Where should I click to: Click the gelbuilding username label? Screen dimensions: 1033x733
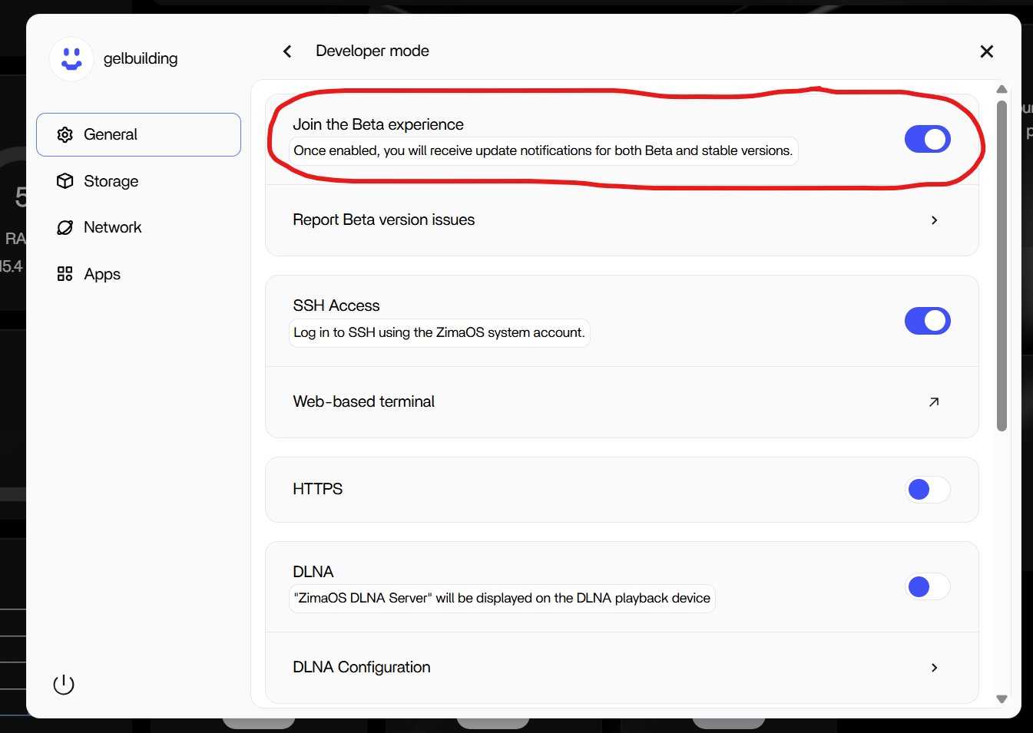coord(141,59)
